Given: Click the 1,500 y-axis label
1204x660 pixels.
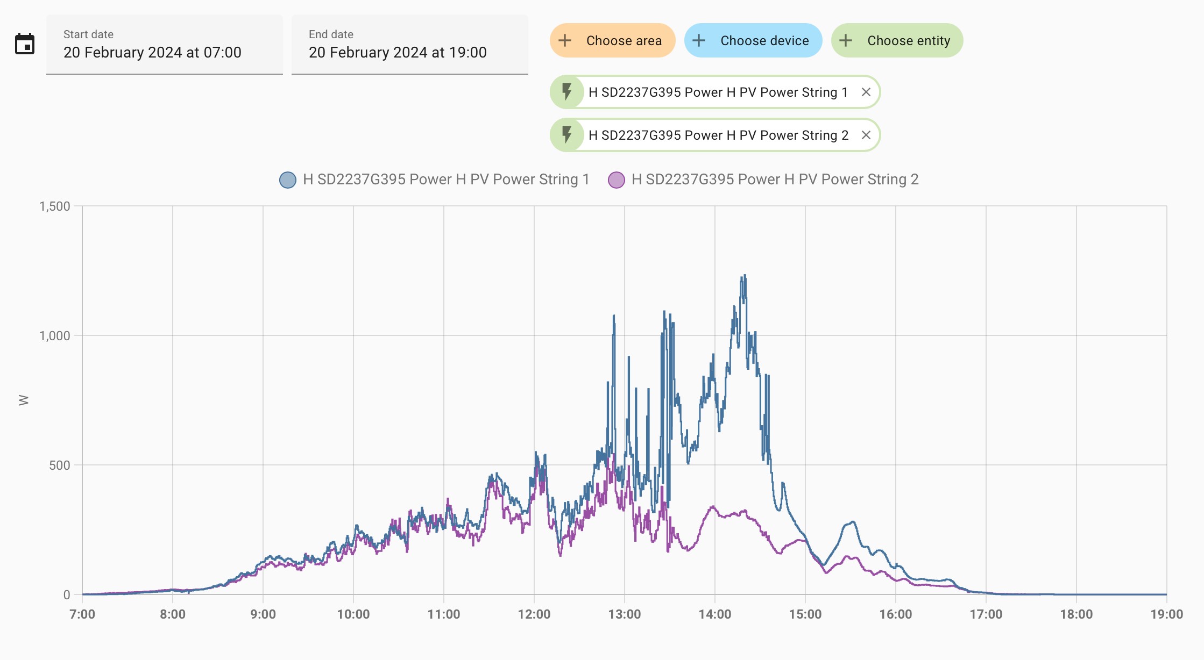Looking at the screenshot, I should tap(55, 206).
